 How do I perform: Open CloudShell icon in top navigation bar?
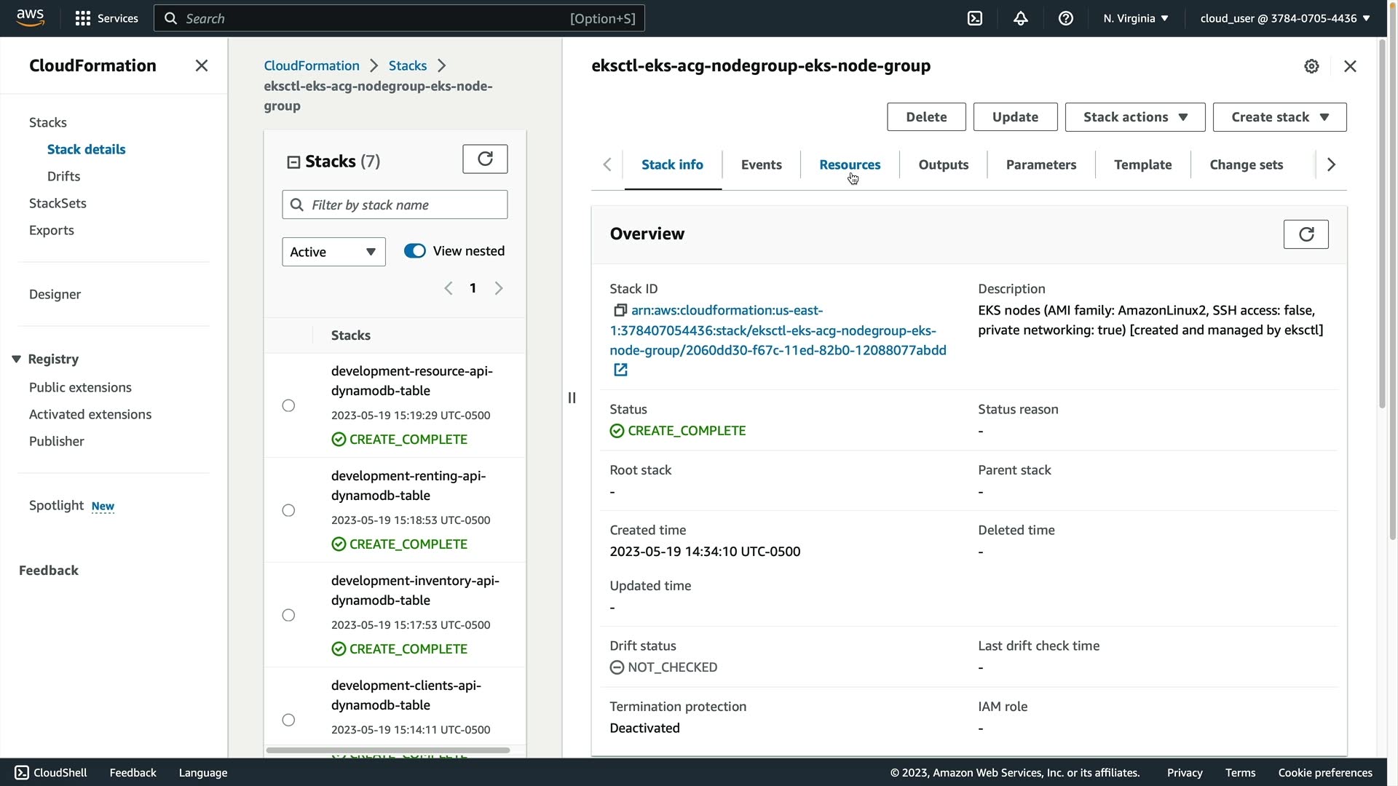point(975,18)
